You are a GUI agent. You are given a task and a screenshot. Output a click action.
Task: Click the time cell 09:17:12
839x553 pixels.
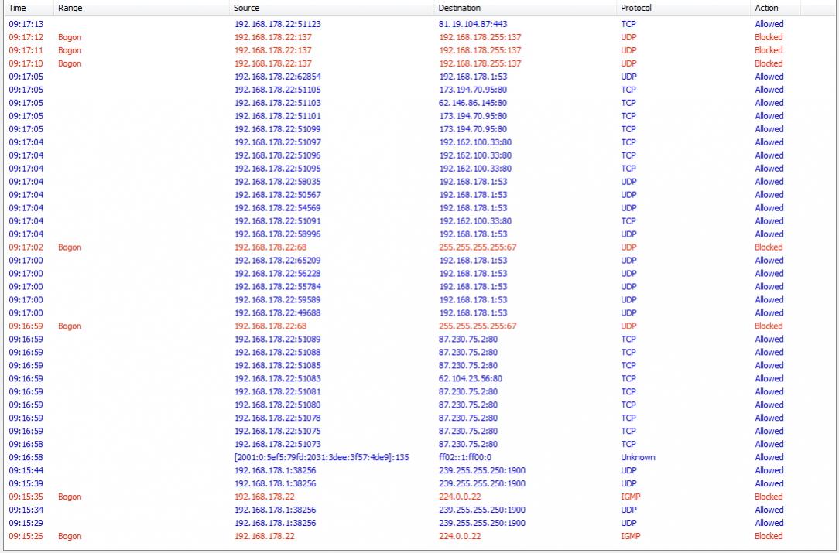26,37
